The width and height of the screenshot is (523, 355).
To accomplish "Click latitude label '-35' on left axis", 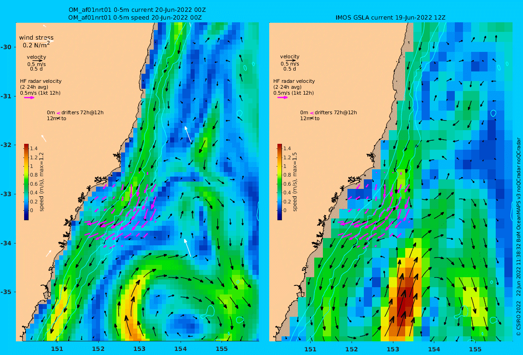I will [6, 292].
